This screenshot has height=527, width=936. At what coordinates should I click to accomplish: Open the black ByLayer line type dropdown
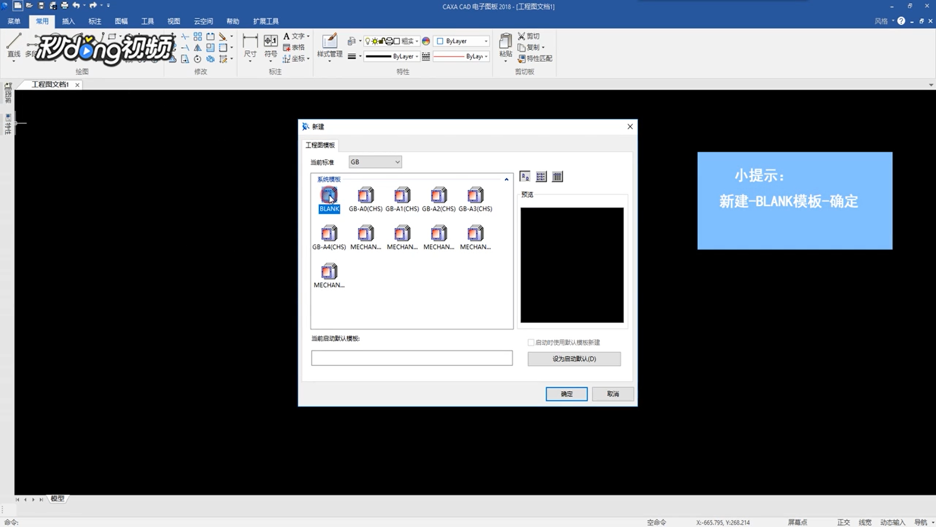392,57
